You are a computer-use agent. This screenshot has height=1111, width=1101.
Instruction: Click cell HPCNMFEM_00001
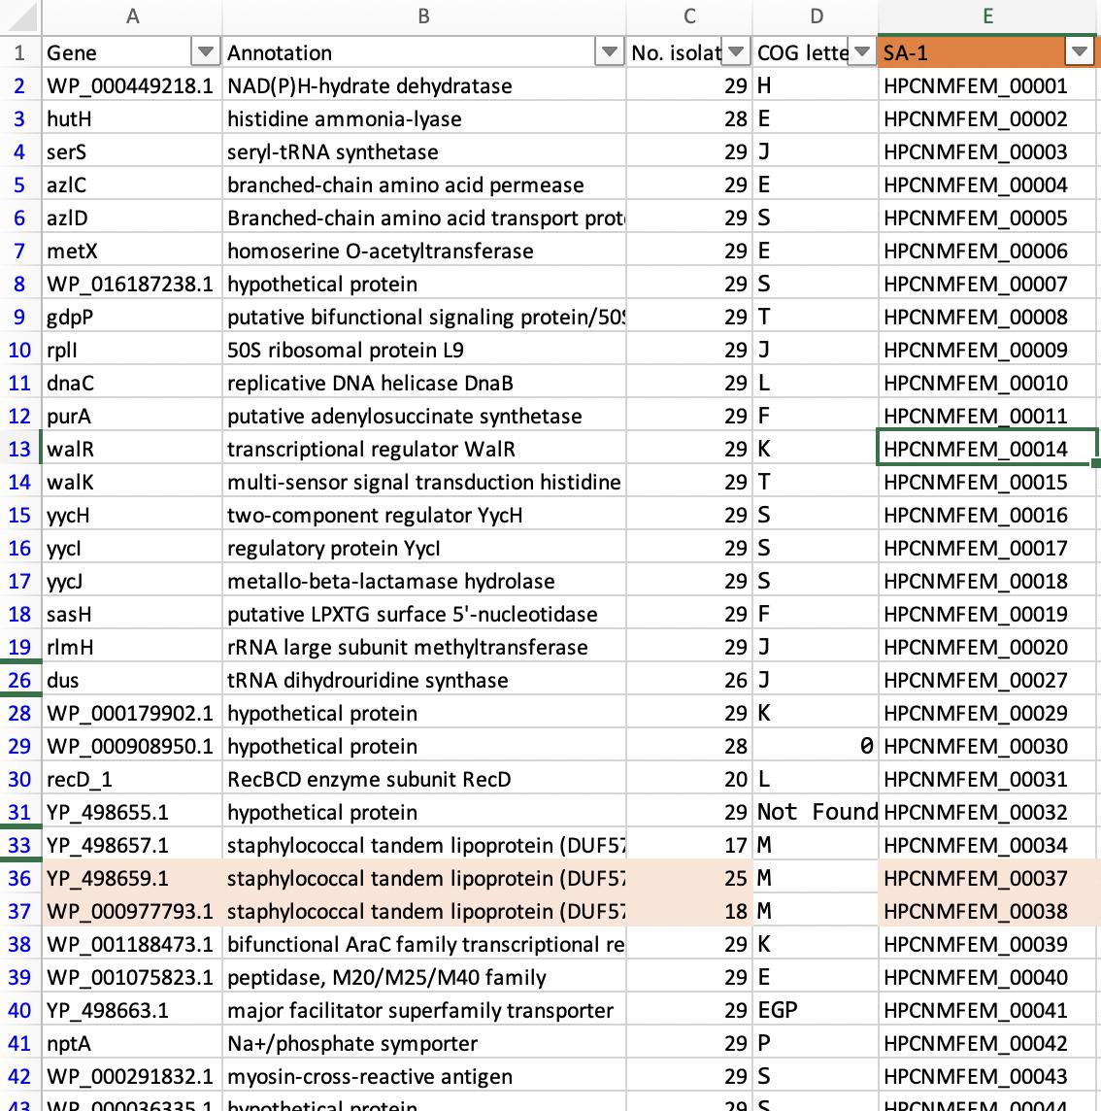point(987,85)
